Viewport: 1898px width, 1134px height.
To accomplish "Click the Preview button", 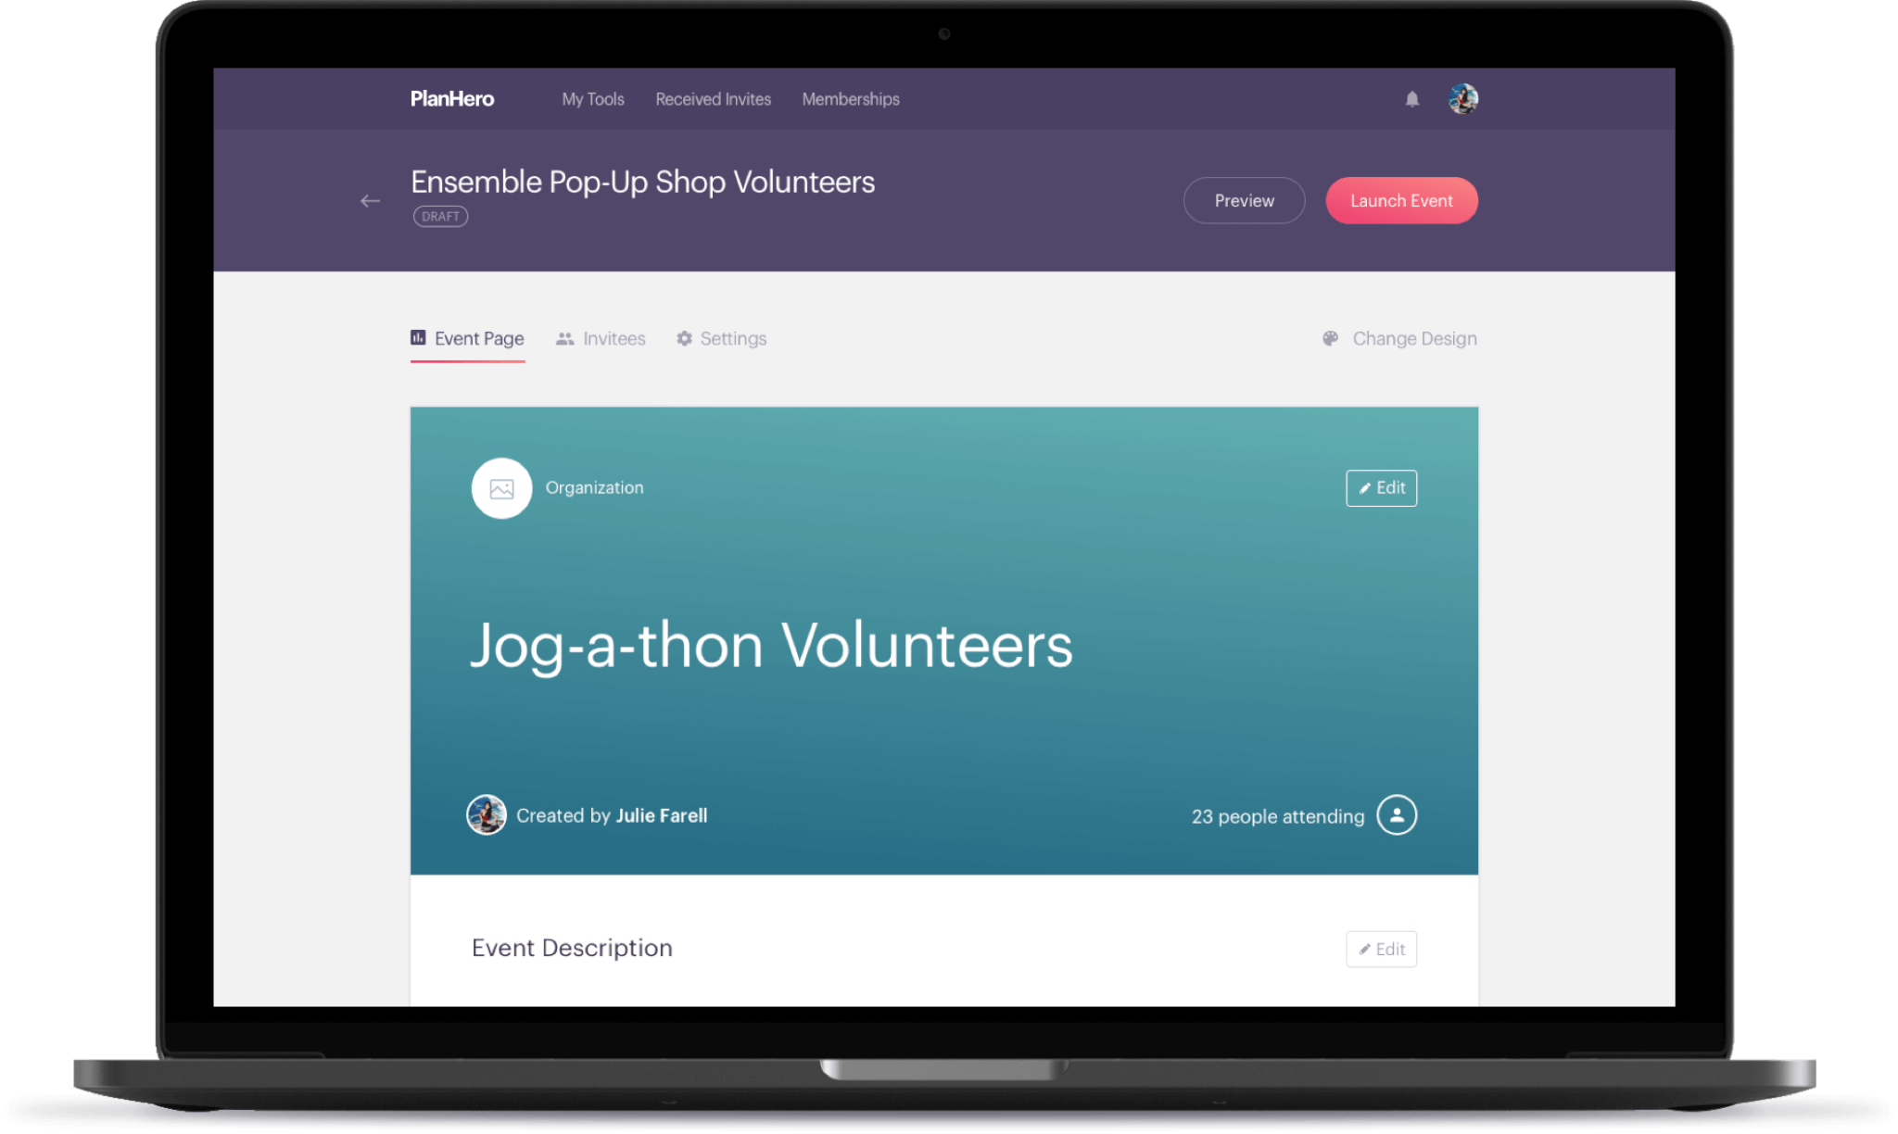I will click(1244, 200).
